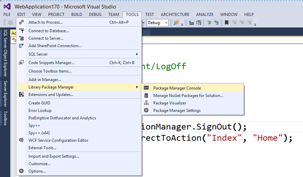This screenshot has width=303, height=177.
Task: Open the VIEW menu
Action: pos(37,15)
